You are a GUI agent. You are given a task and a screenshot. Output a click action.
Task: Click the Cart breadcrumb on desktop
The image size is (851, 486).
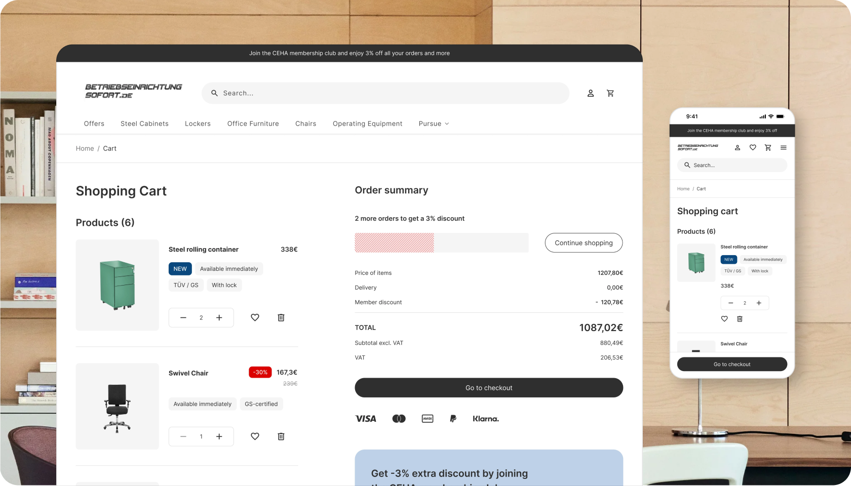pyautogui.click(x=110, y=148)
